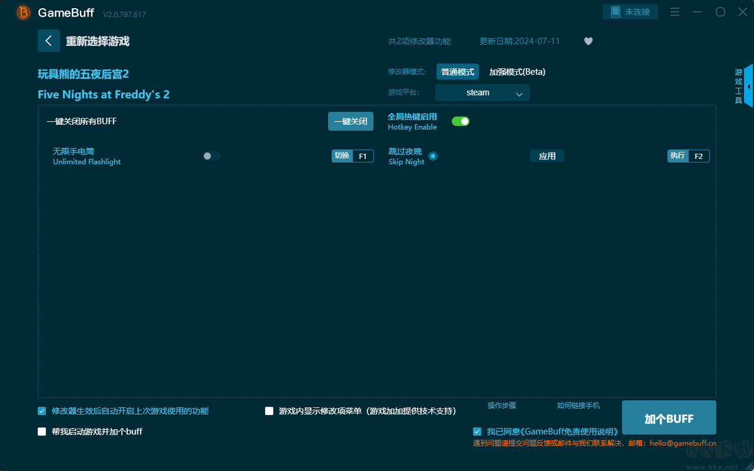Open the steam platform dropdown
754x471 pixels.
pyautogui.click(x=482, y=92)
